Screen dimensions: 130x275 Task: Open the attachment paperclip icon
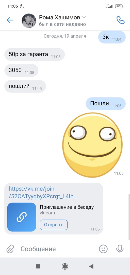pos(10,249)
